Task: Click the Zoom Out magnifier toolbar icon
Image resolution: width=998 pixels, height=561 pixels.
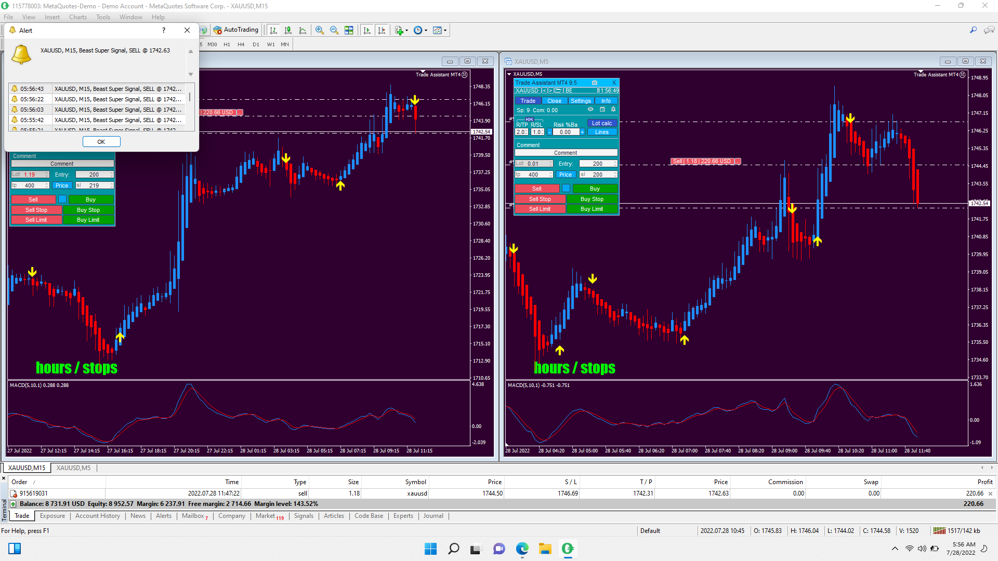Action: [334, 30]
